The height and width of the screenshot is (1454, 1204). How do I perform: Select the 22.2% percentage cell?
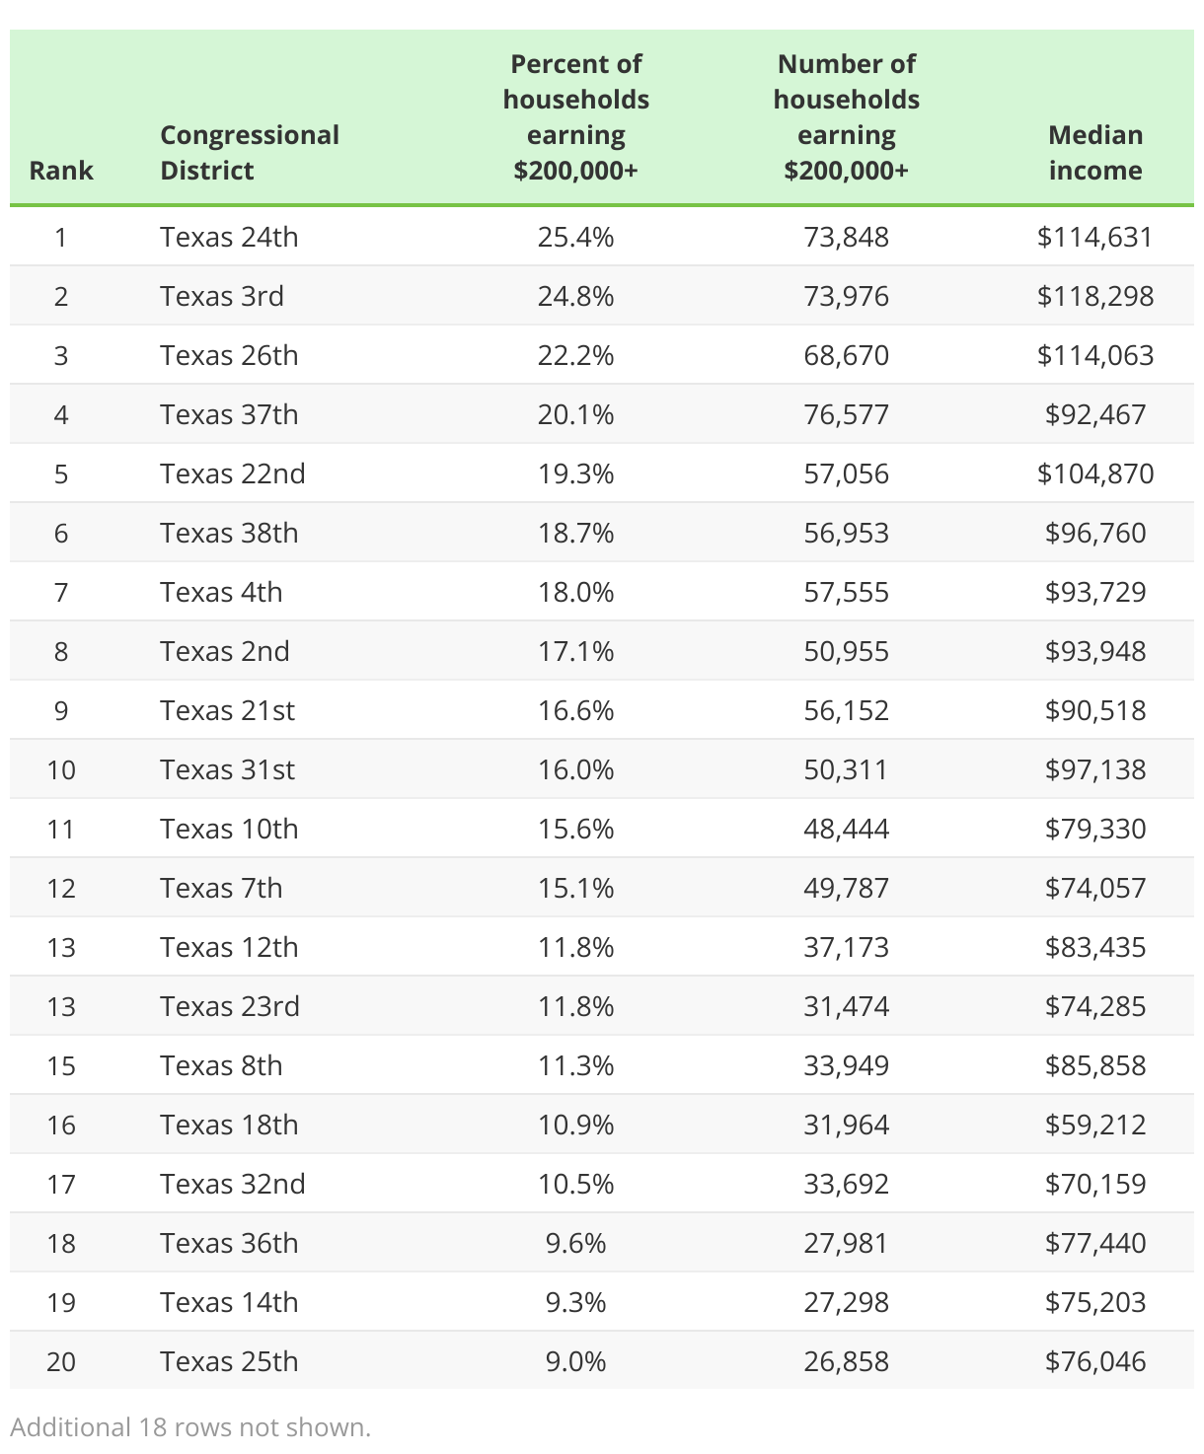coord(575,355)
